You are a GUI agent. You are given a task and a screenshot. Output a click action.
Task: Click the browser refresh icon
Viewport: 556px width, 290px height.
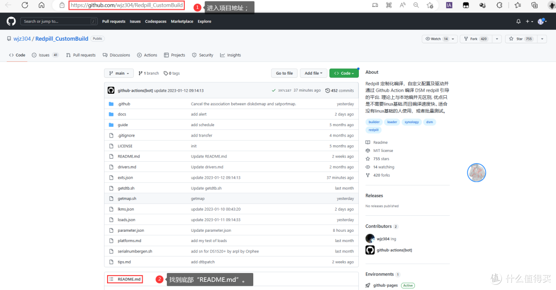(x=25, y=5)
